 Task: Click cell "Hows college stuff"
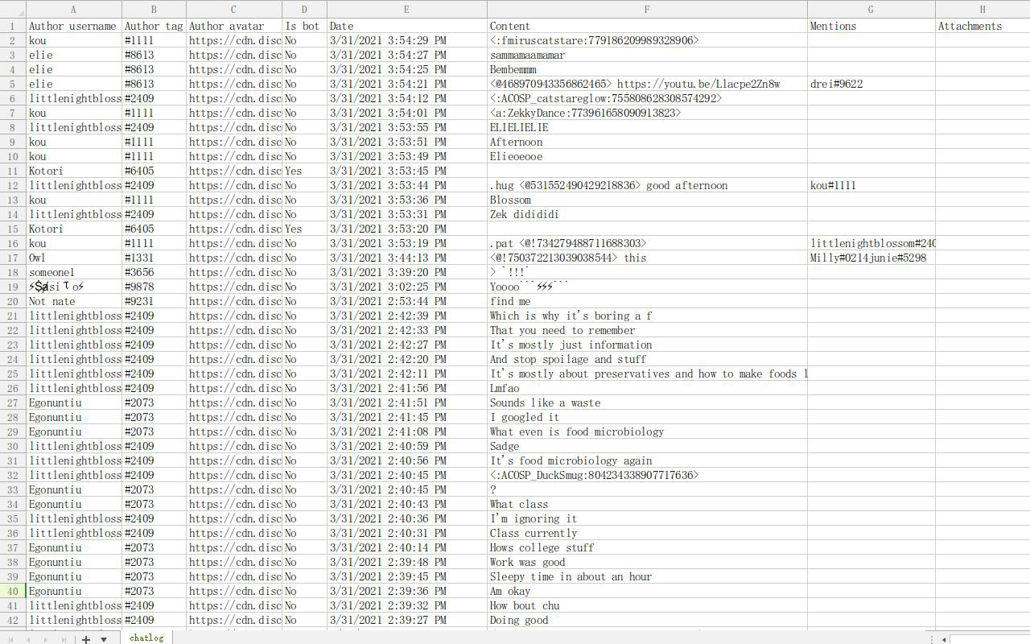click(x=647, y=547)
